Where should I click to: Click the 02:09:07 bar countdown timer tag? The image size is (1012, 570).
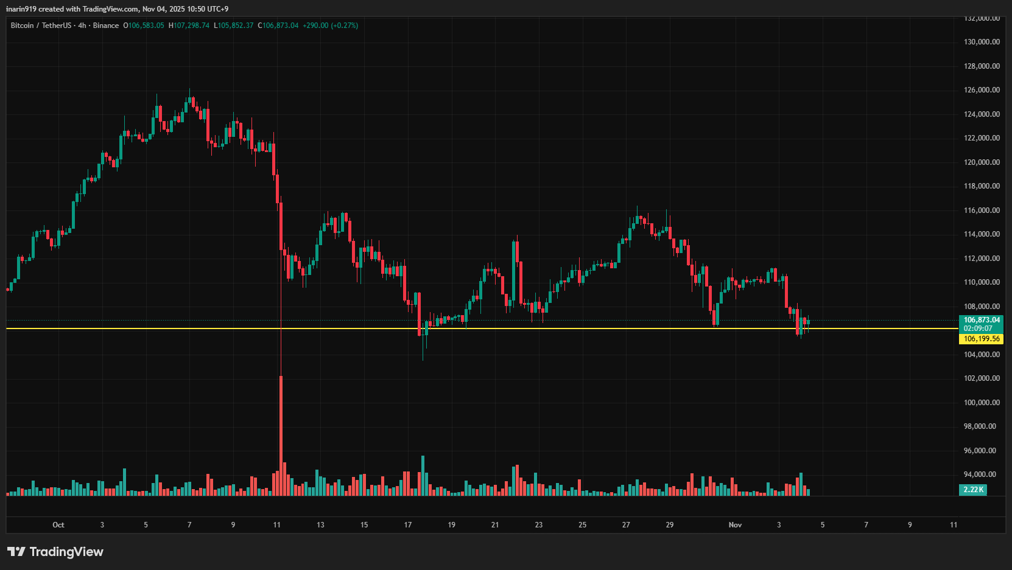point(979,327)
